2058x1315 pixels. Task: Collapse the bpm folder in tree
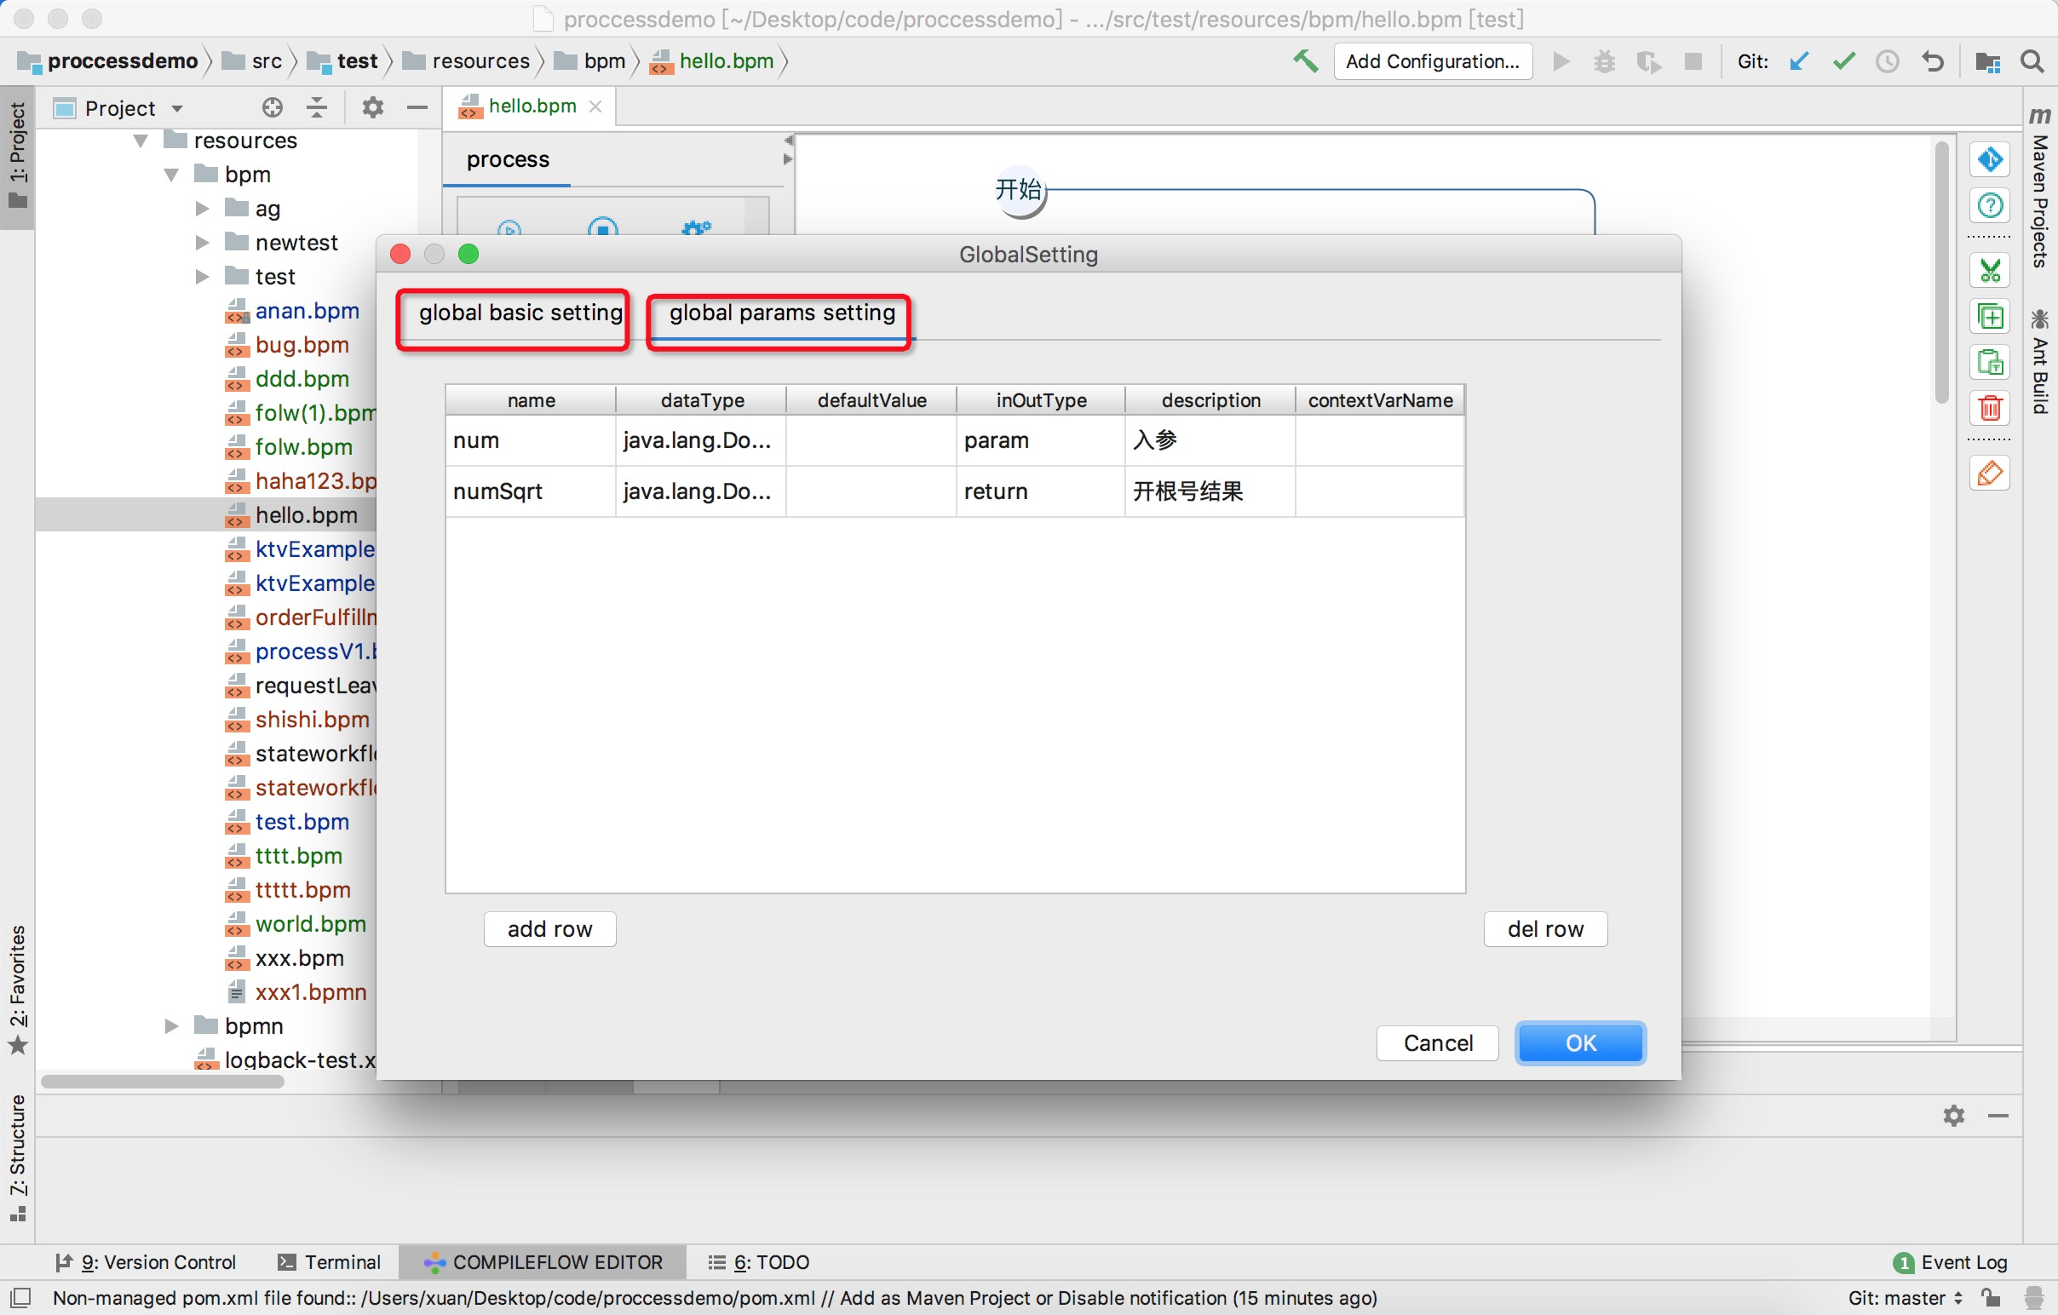coord(171,175)
